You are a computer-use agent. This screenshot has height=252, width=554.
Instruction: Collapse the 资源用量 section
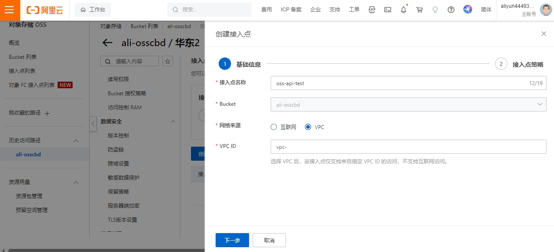tap(76, 182)
